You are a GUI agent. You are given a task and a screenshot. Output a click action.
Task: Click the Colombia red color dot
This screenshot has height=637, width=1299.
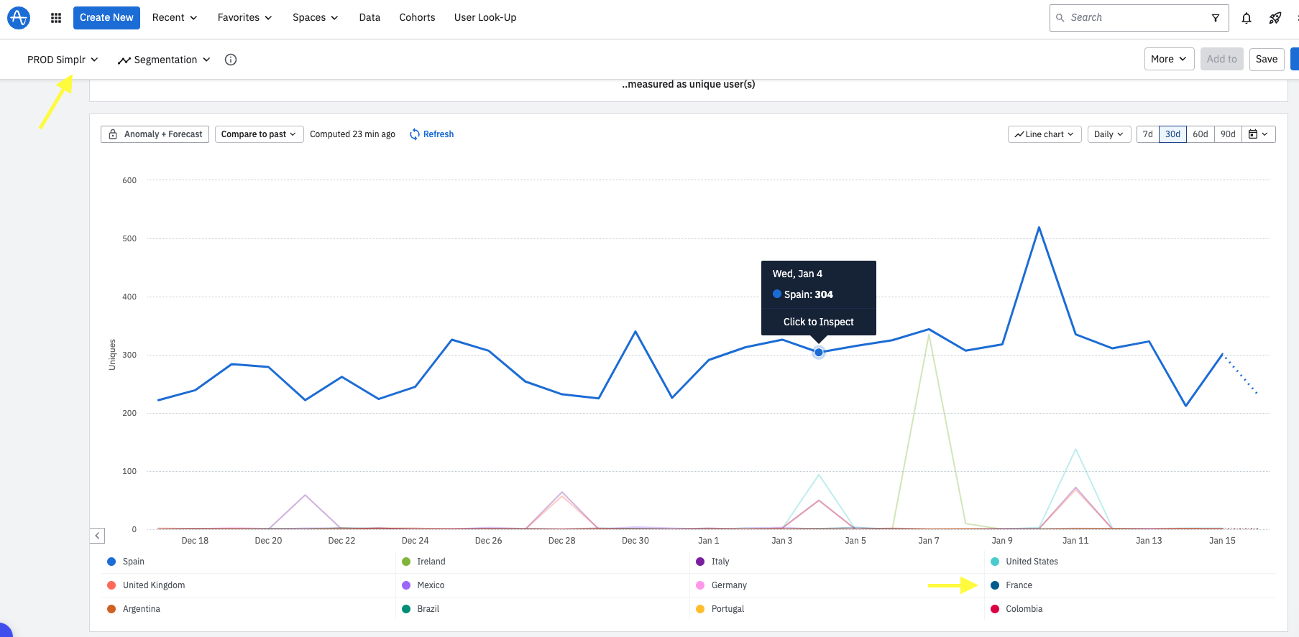(x=995, y=609)
